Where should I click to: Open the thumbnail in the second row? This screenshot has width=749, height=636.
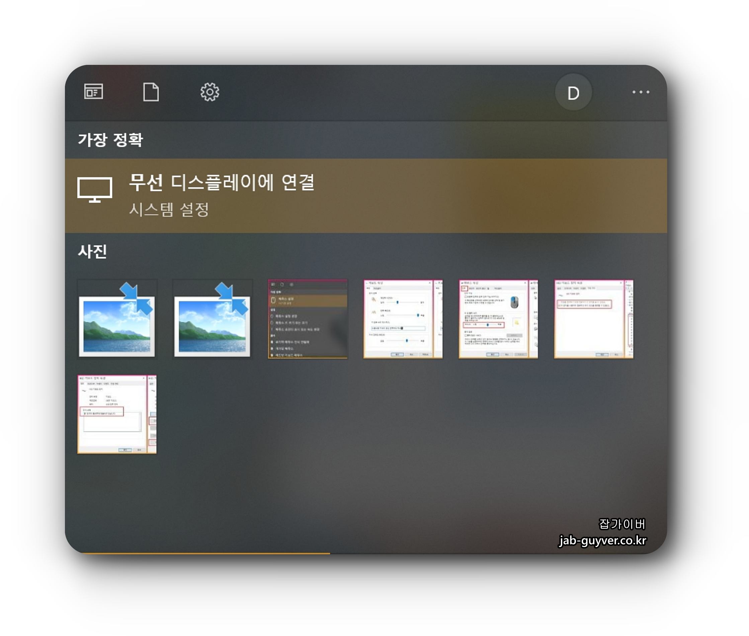(x=117, y=414)
